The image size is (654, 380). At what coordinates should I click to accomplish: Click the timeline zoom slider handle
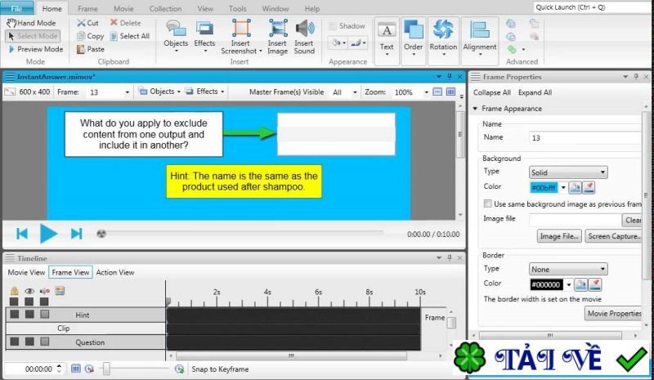tap(106, 369)
